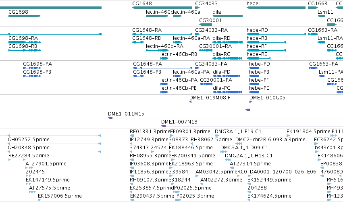Select EST GH20348.5prime
343x202 pixels.
point(29,148)
